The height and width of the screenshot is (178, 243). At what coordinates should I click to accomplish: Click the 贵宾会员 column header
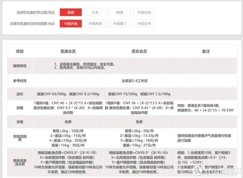139,51
